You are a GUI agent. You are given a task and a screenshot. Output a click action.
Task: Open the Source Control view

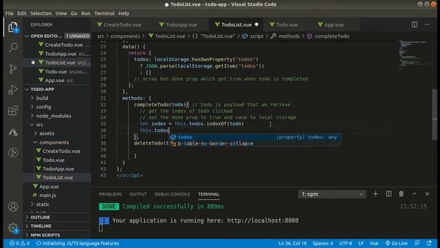[13, 69]
